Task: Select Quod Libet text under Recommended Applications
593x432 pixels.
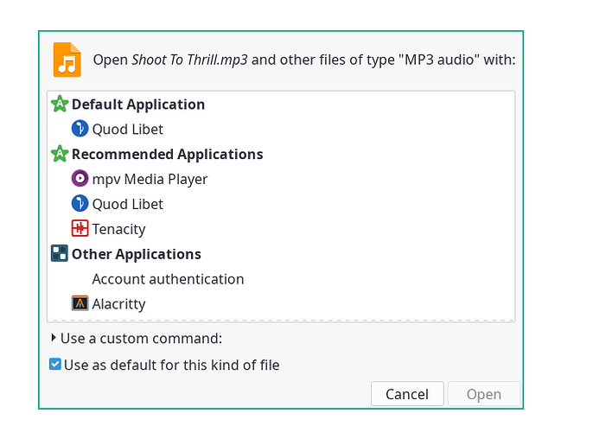Action: [x=128, y=204]
